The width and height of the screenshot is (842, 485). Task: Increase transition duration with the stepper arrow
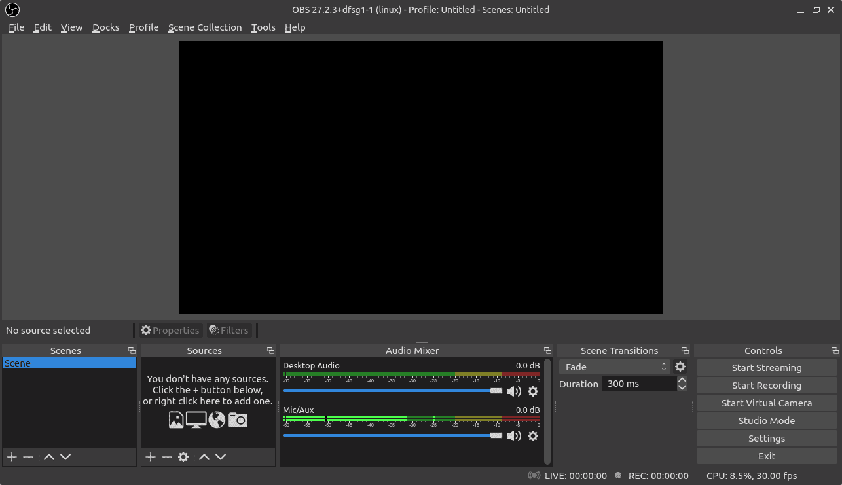682,380
